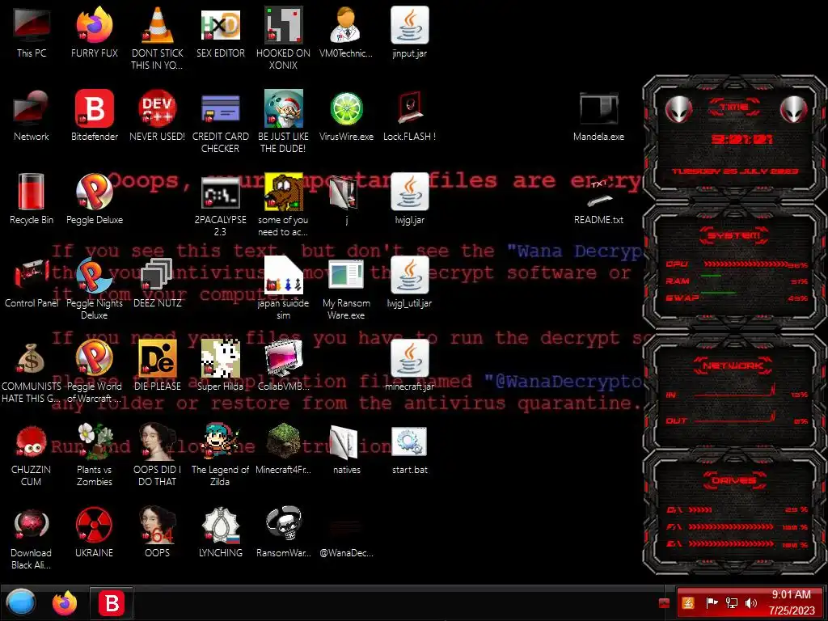The image size is (828, 621).
Task: Click the CPU usage bar in System widget
Action: point(745,264)
